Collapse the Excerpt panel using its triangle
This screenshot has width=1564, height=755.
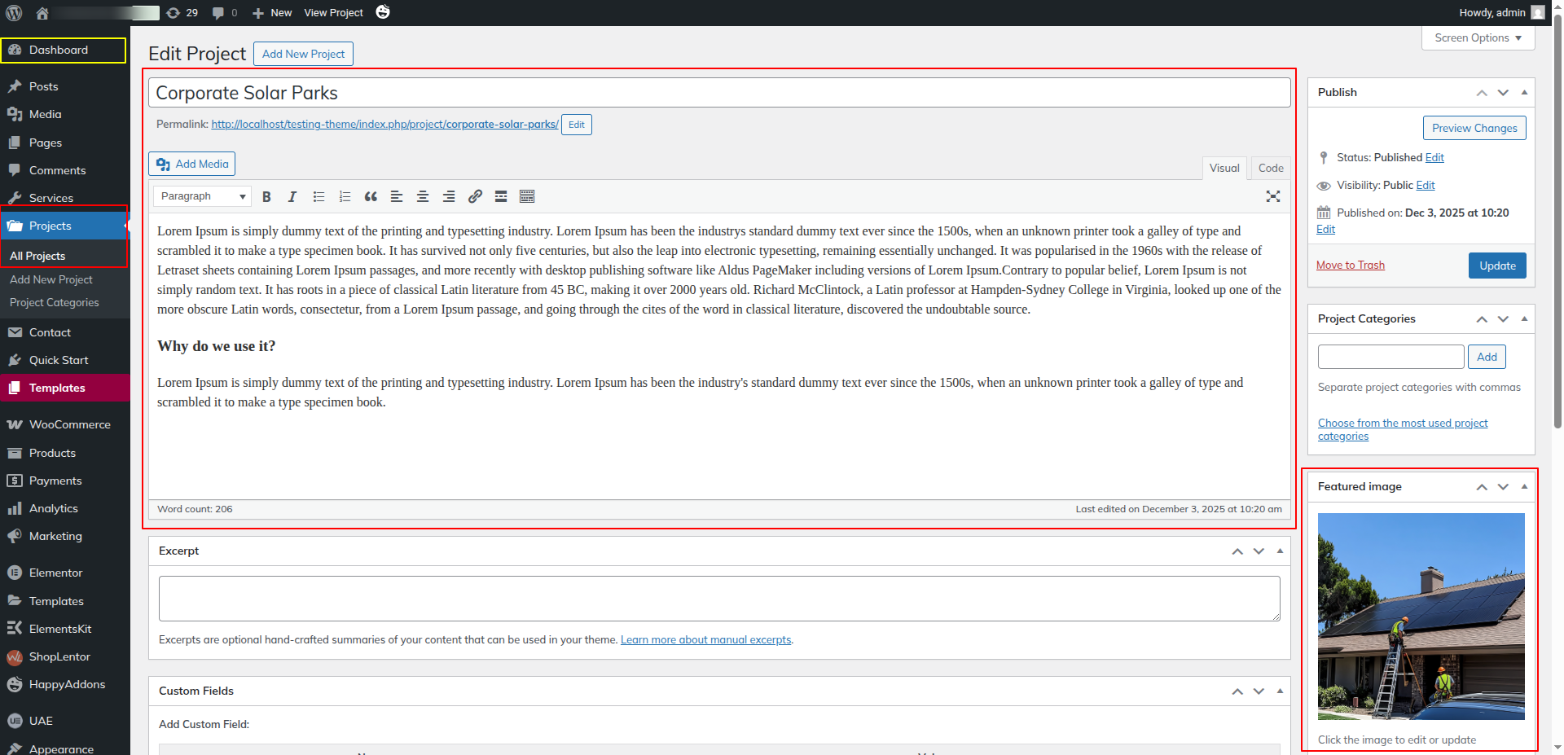[1280, 551]
